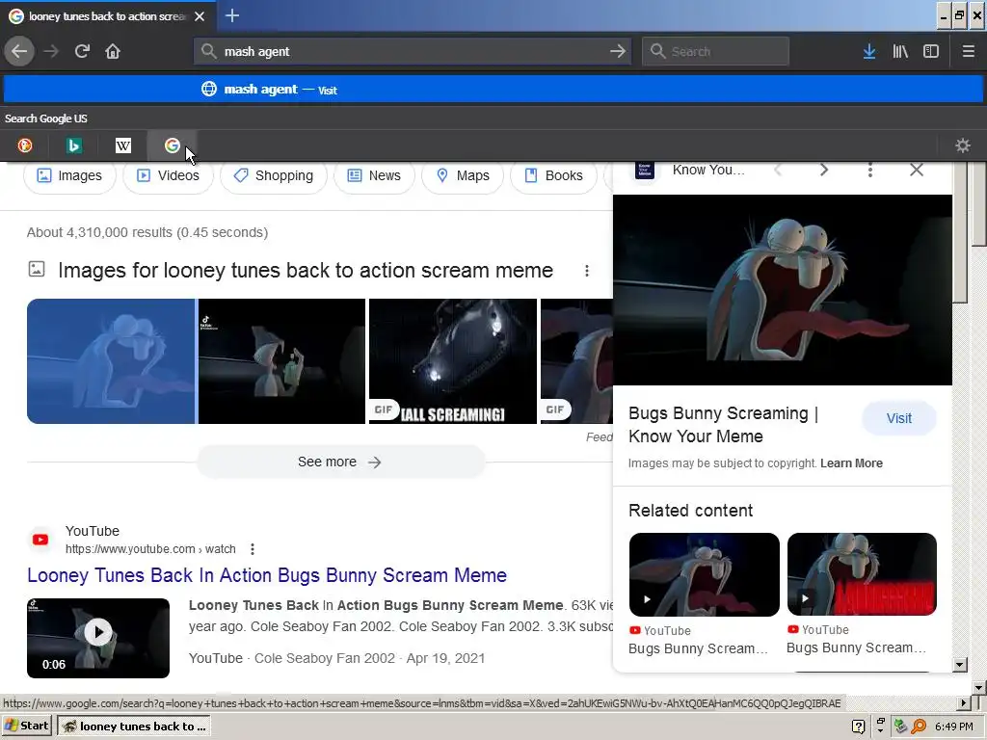Open the ALL SCREAMING GIF thumbnail

pyautogui.click(x=453, y=361)
